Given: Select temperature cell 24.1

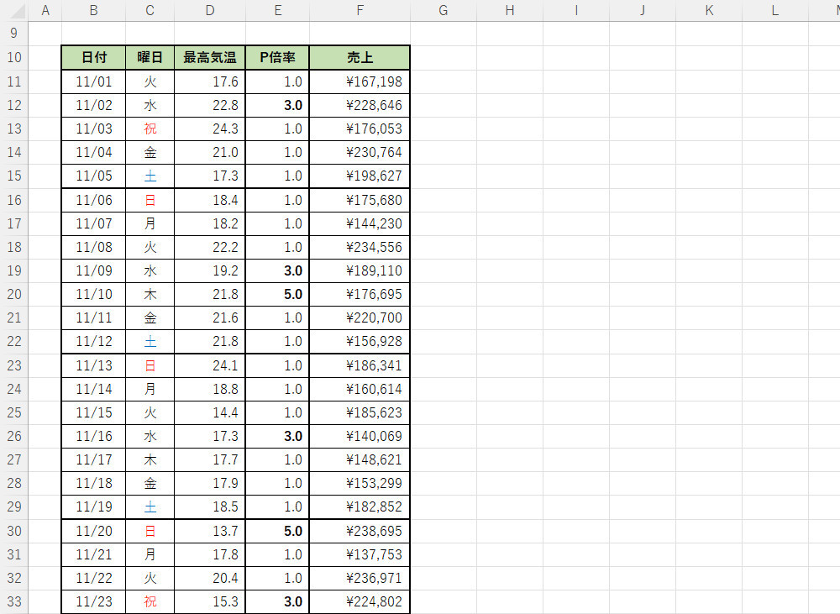Looking at the screenshot, I should (x=210, y=365).
